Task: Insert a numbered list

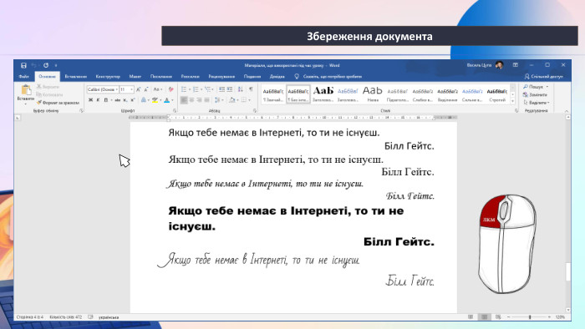Action: (x=196, y=89)
